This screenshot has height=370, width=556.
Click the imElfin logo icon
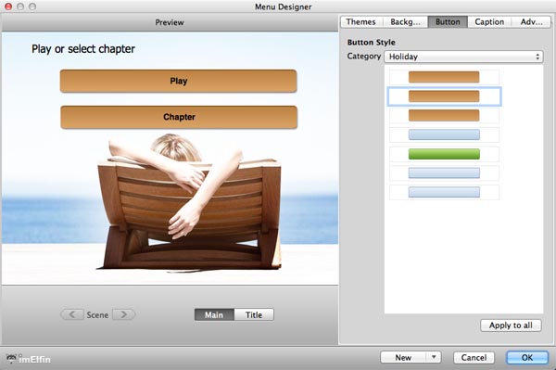point(12,358)
